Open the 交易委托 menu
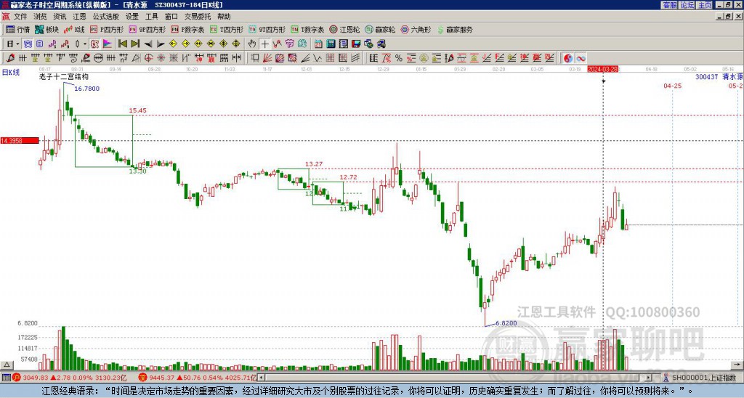The image size is (744, 398). pyautogui.click(x=198, y=17)
